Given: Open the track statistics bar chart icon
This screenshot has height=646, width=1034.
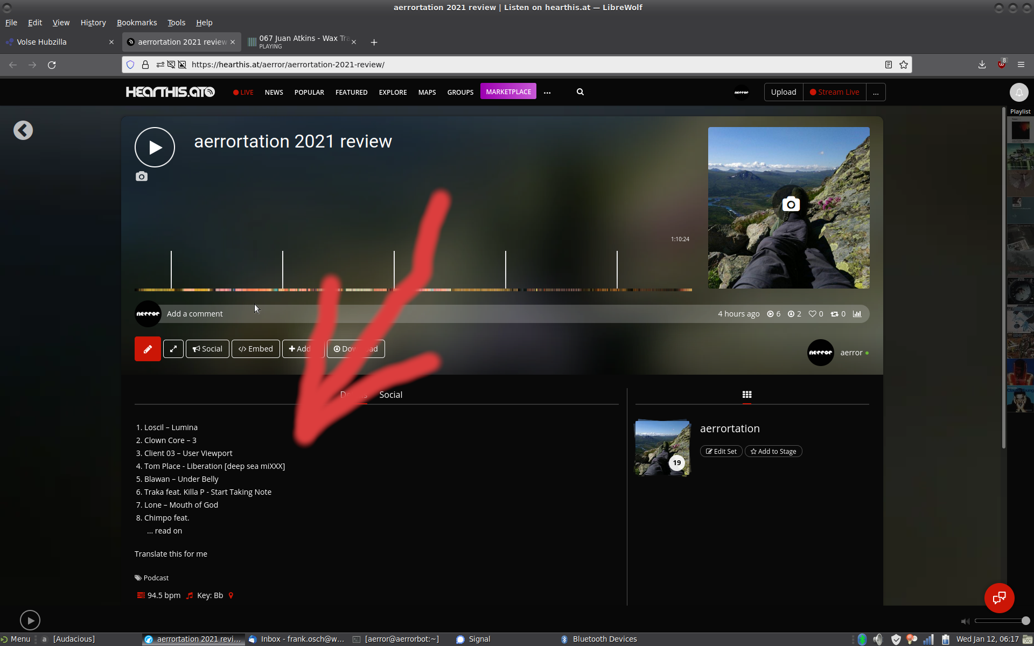Looking at the screenshot, I should [857, 314].
